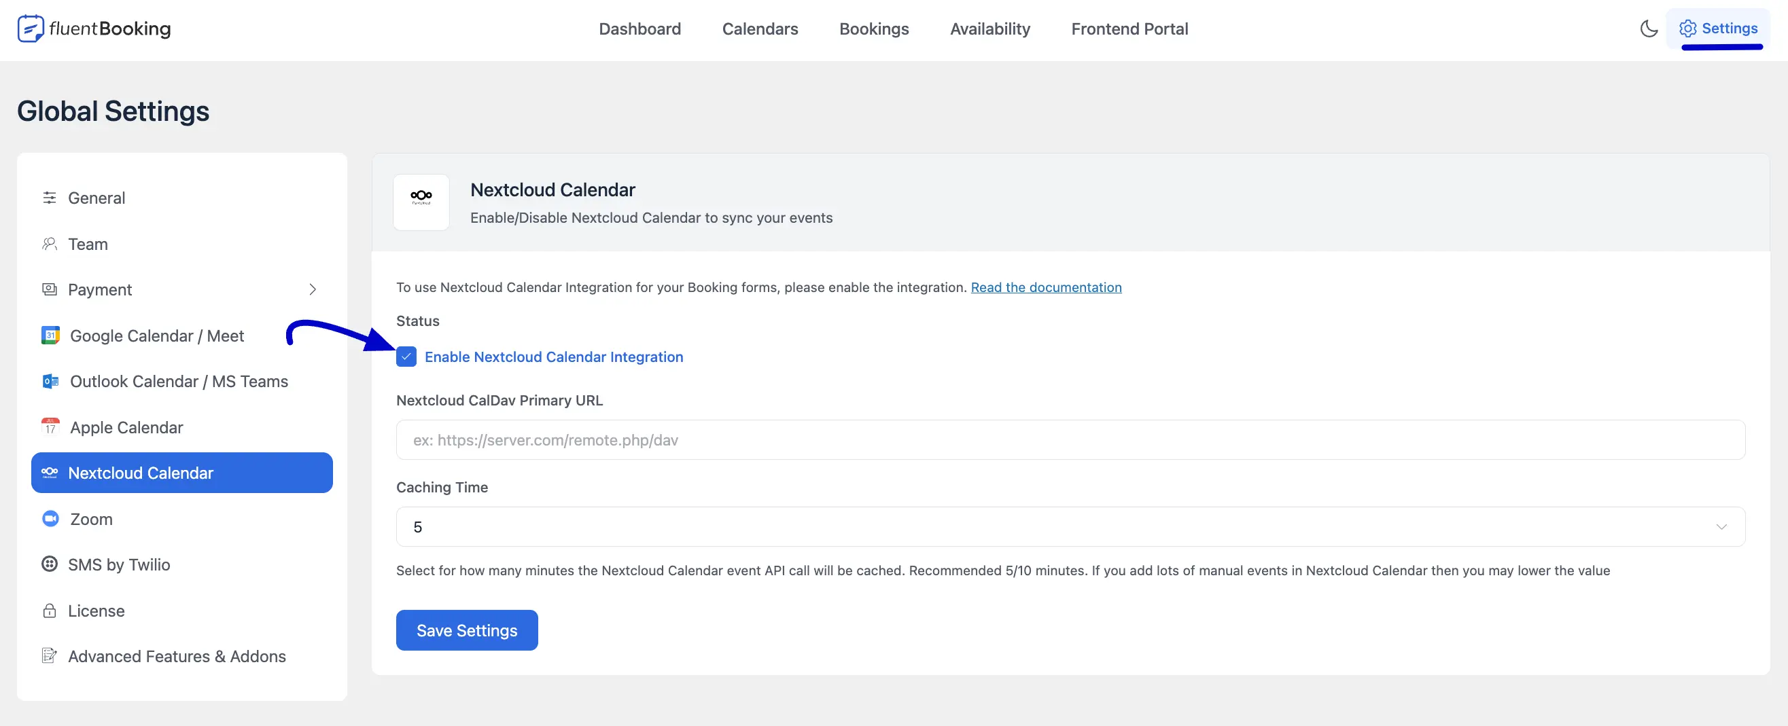The height and width of the screenshot is (726, 1788).
Task: Click the Caching Time label
Action: 442,487
